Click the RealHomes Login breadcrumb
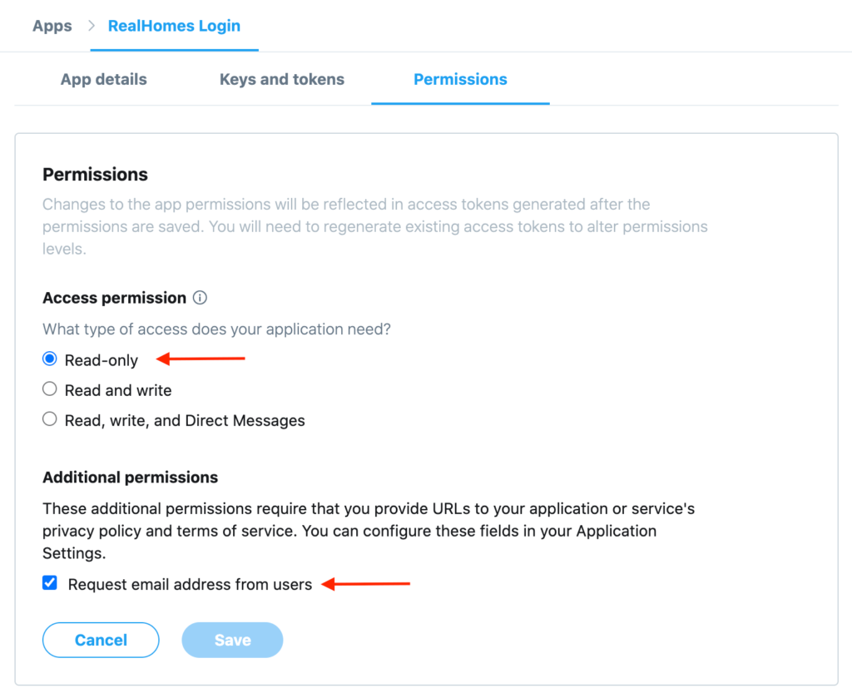 174,26
